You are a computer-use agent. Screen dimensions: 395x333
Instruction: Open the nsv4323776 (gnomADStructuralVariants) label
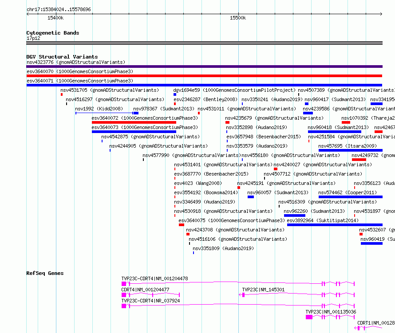pos(76,62)
